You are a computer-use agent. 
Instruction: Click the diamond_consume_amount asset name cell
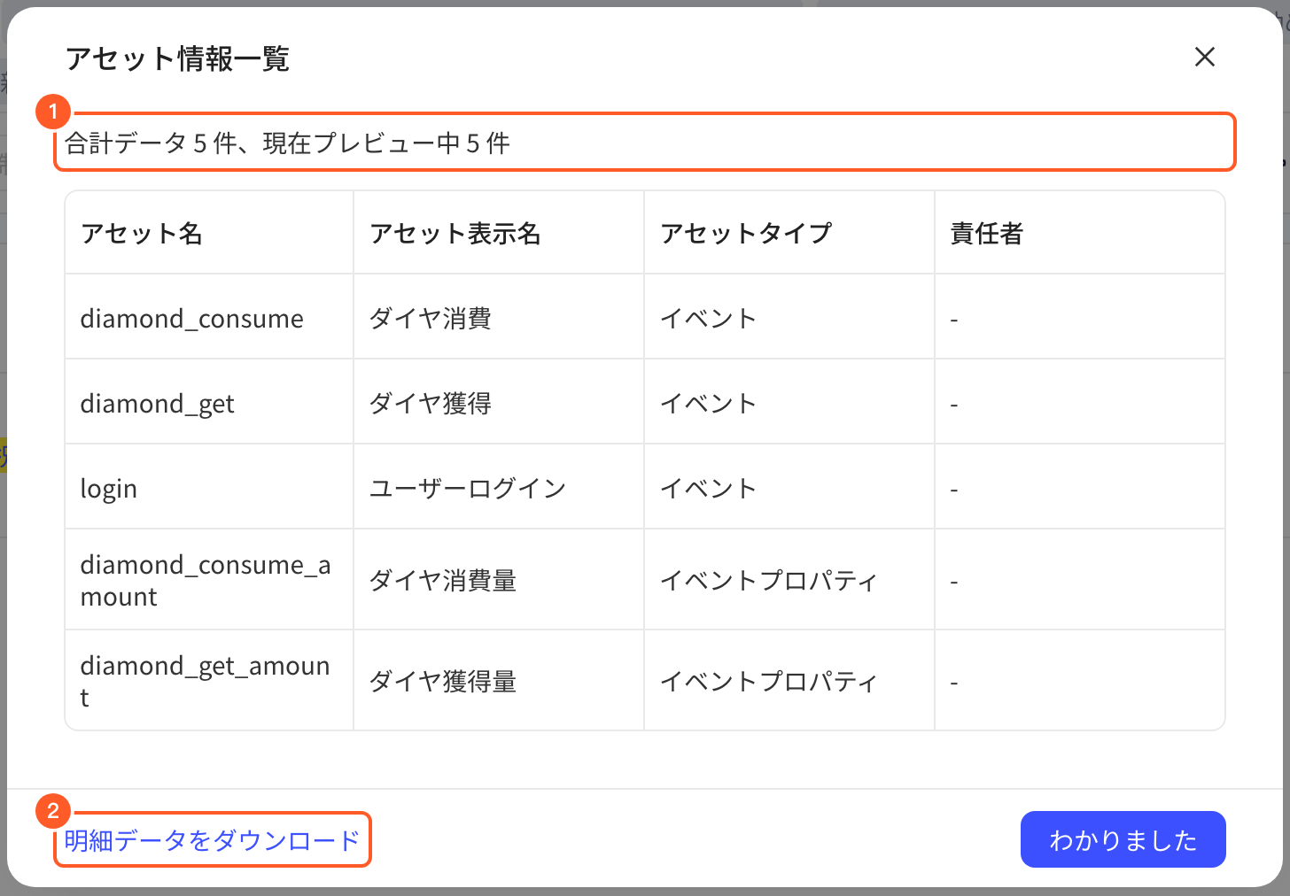click(209, 580)
